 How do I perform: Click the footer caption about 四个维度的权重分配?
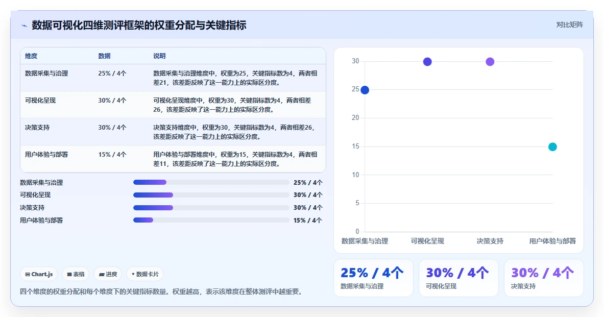point(161,291)
